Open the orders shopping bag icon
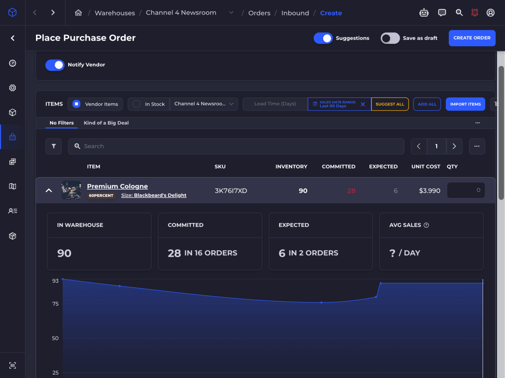505x378 pixels. click(x=13, y=137)
